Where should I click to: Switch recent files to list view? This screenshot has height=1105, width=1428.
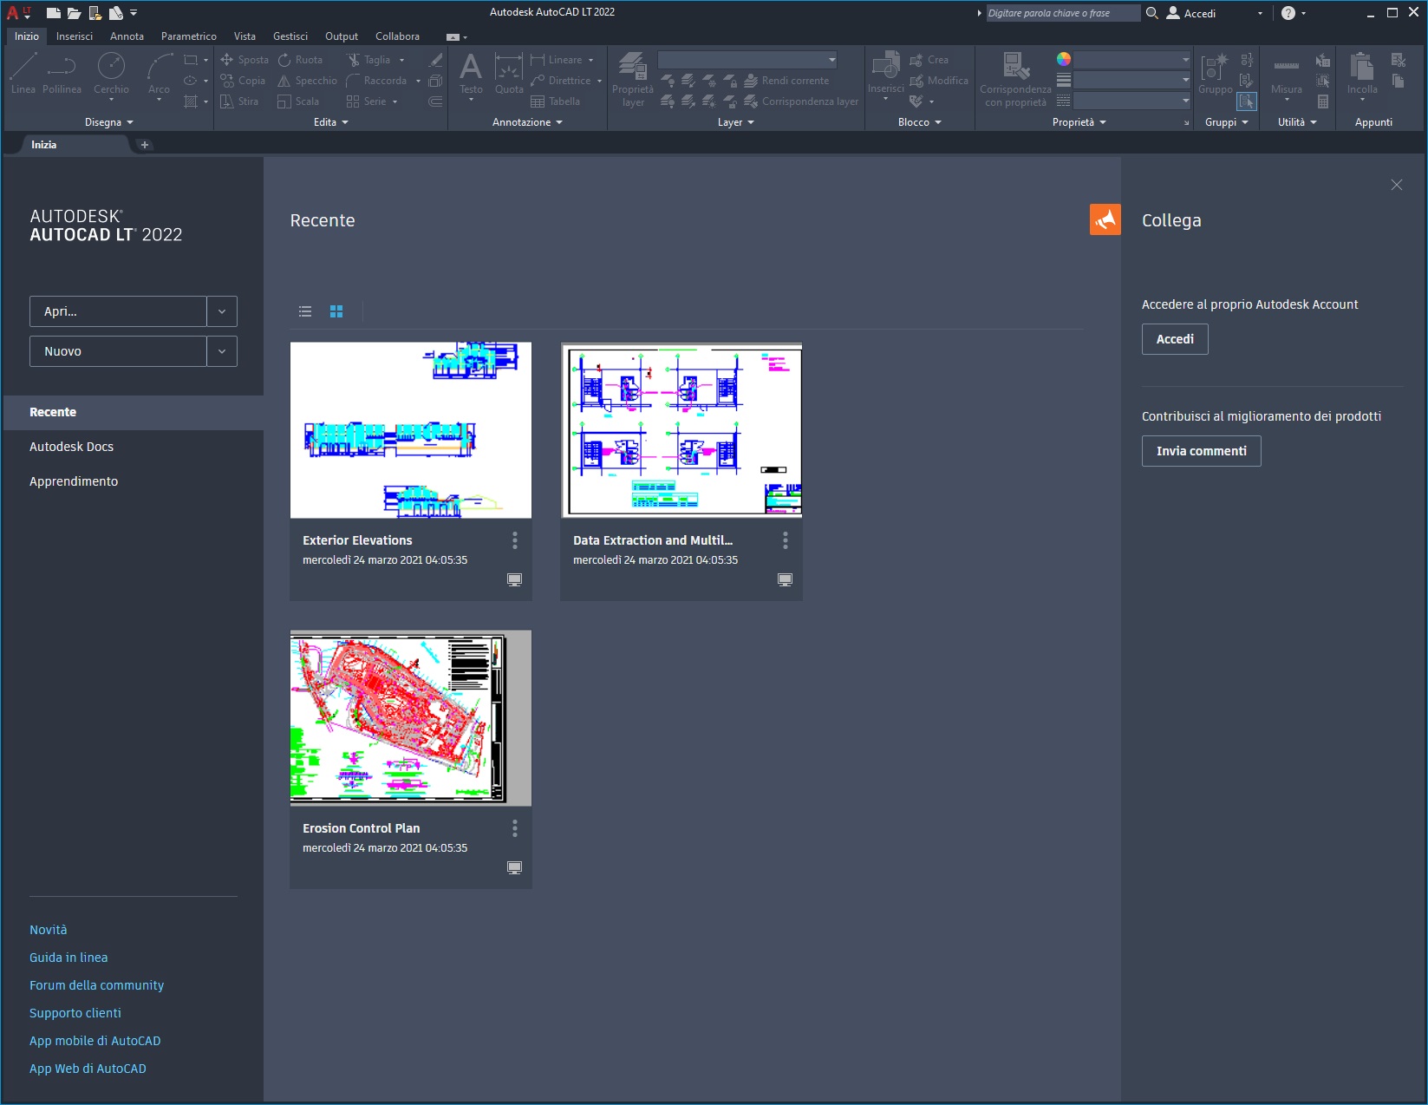(x=305, y=311)
